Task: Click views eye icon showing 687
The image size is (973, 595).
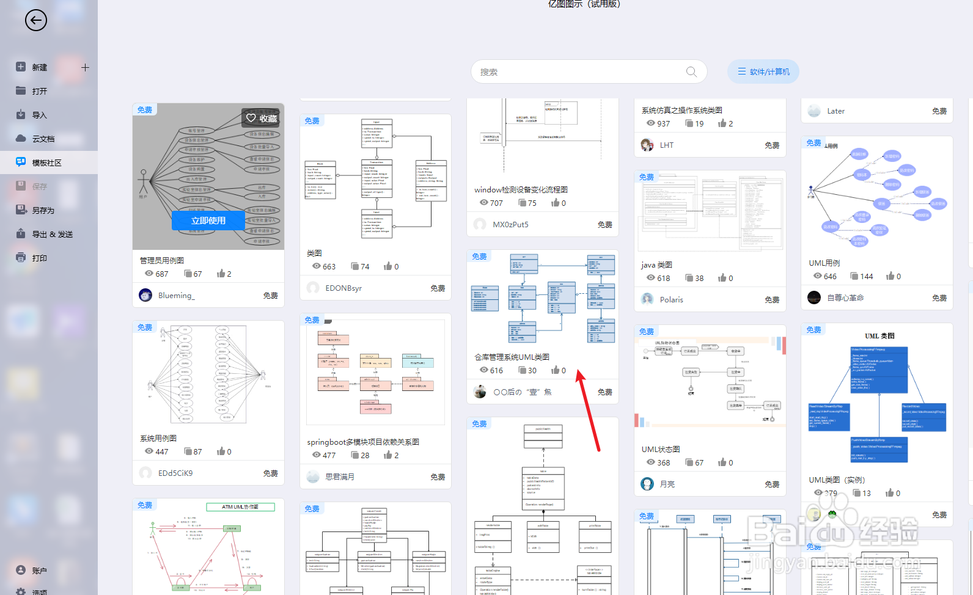Action: pos(149,273)
